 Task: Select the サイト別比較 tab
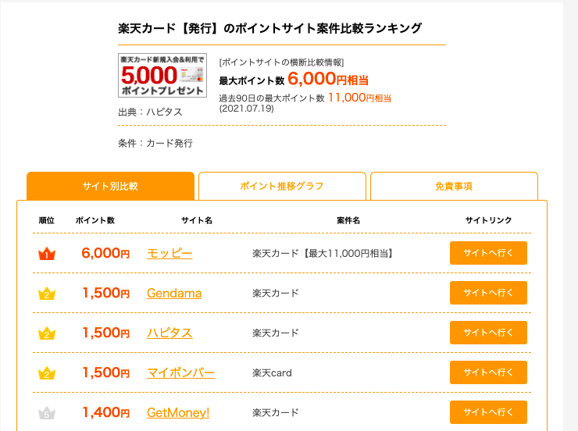(x=110, y=186)
